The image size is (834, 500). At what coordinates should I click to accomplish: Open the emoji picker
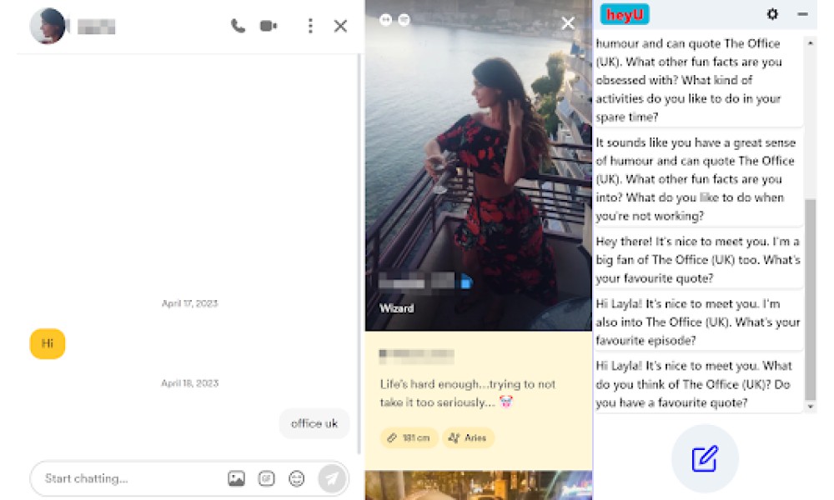296,478
